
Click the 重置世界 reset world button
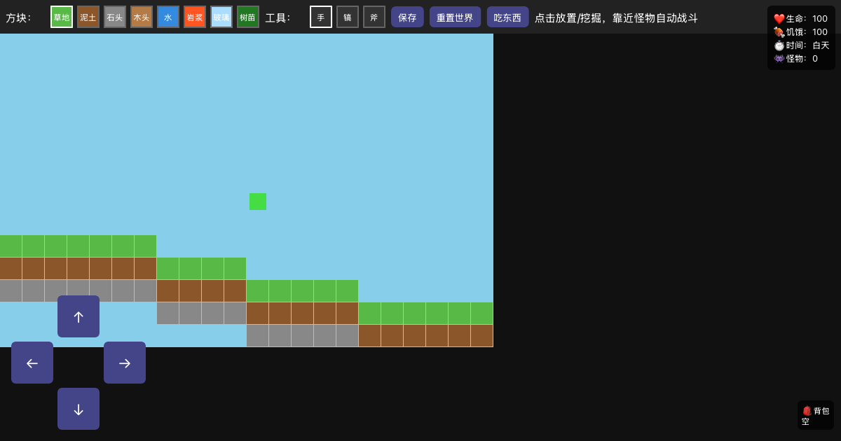(x=456, y=17)
